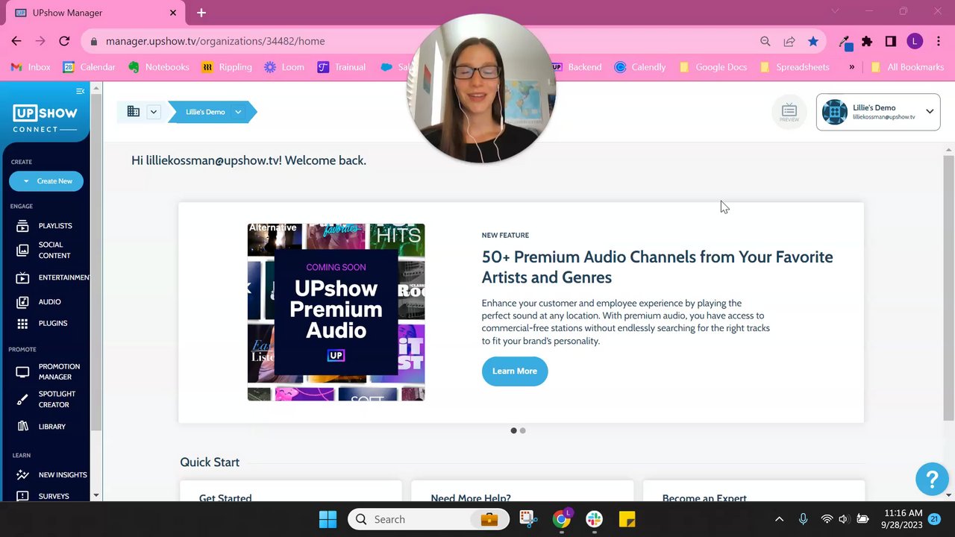Open Backend bookmark
Screen dimensions: 955x537
point(577,66)
